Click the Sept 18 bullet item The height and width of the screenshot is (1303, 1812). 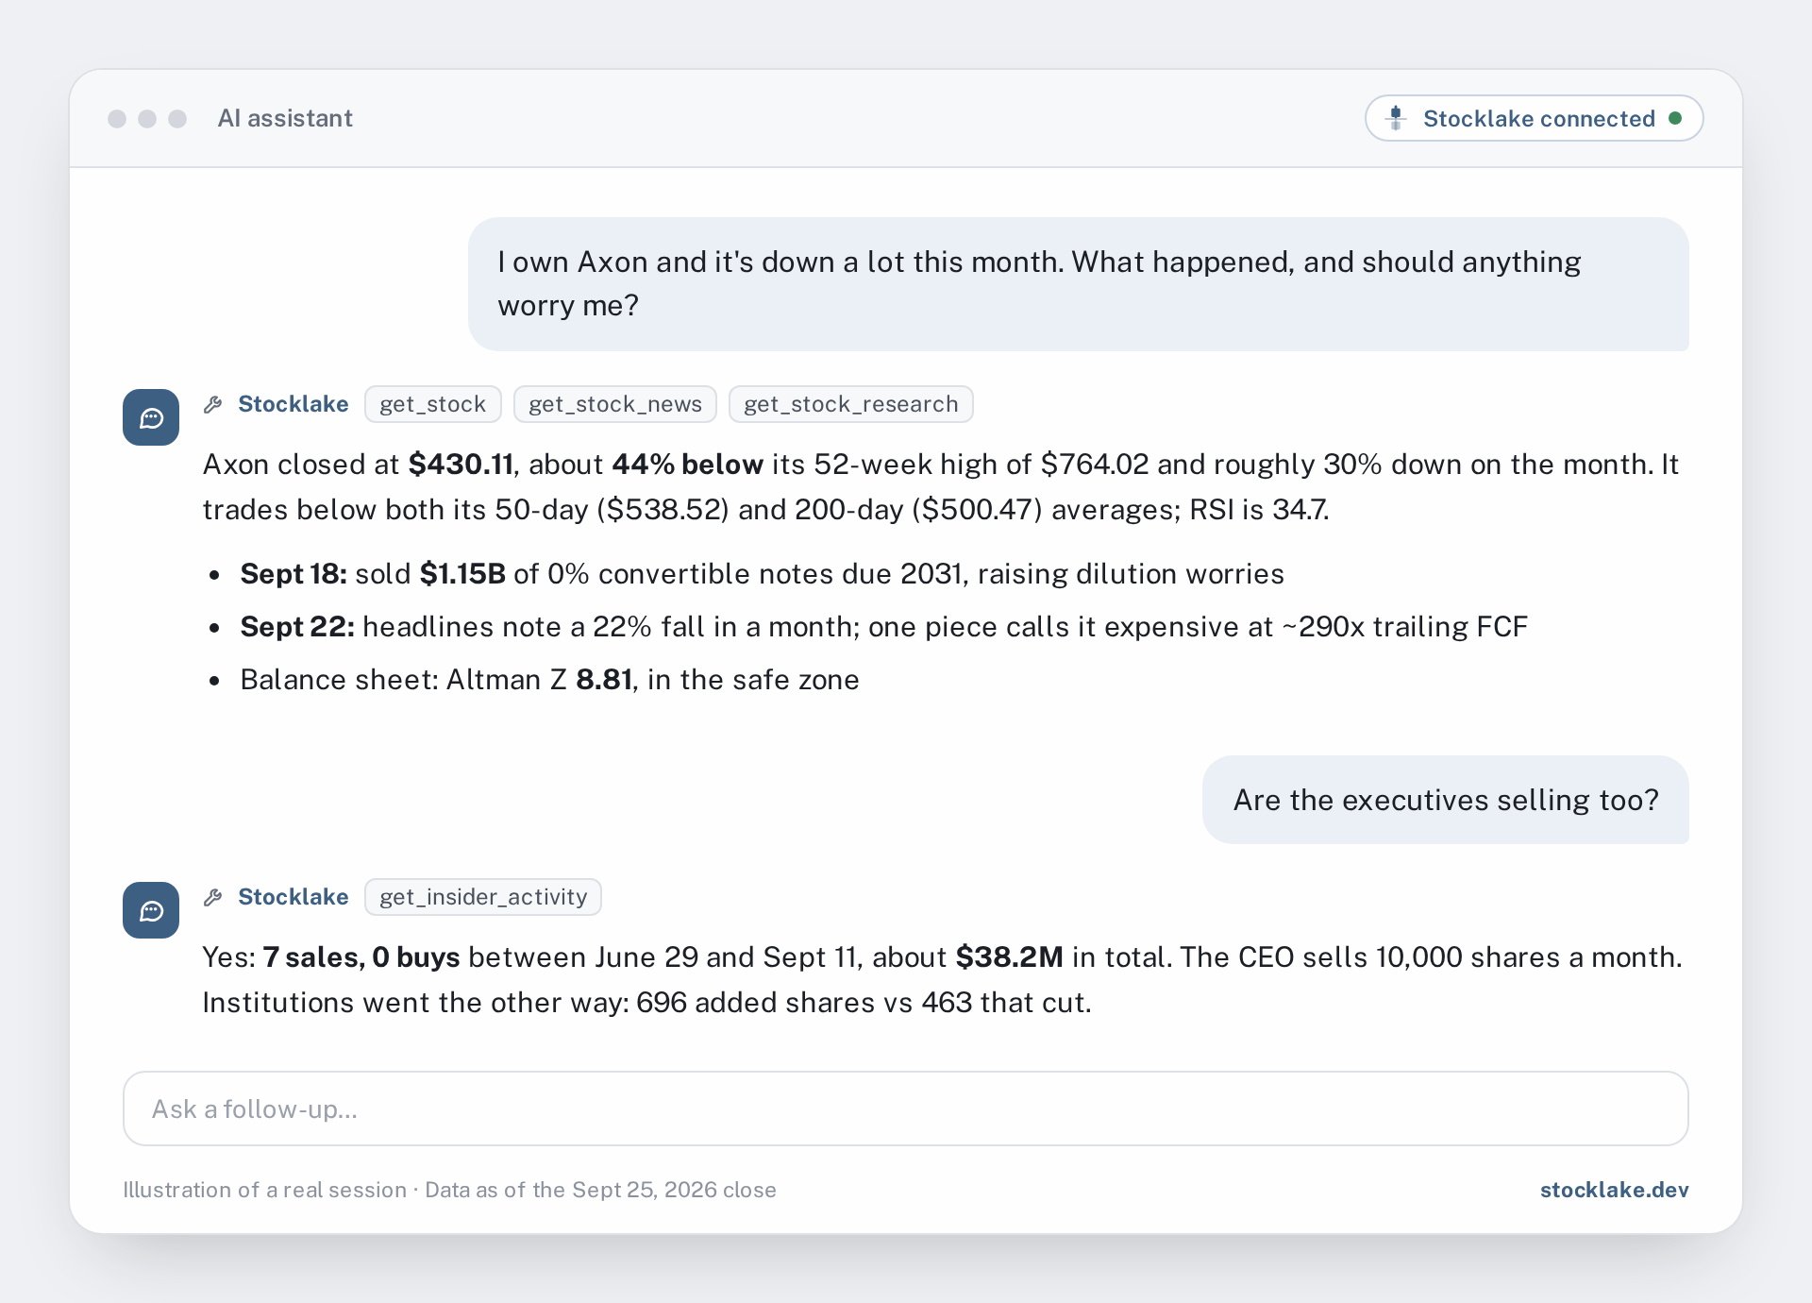[763, 574]
